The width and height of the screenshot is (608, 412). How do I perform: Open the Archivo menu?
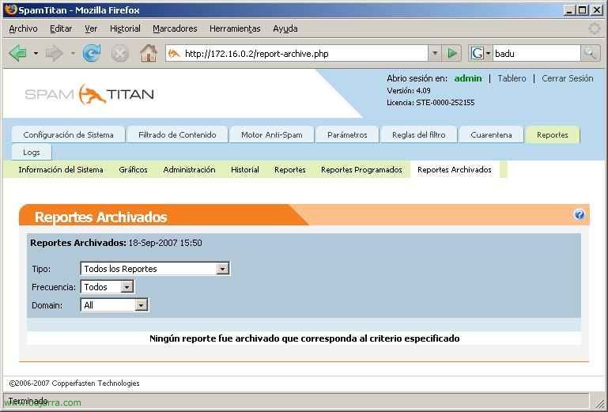(x=23, y=28)
